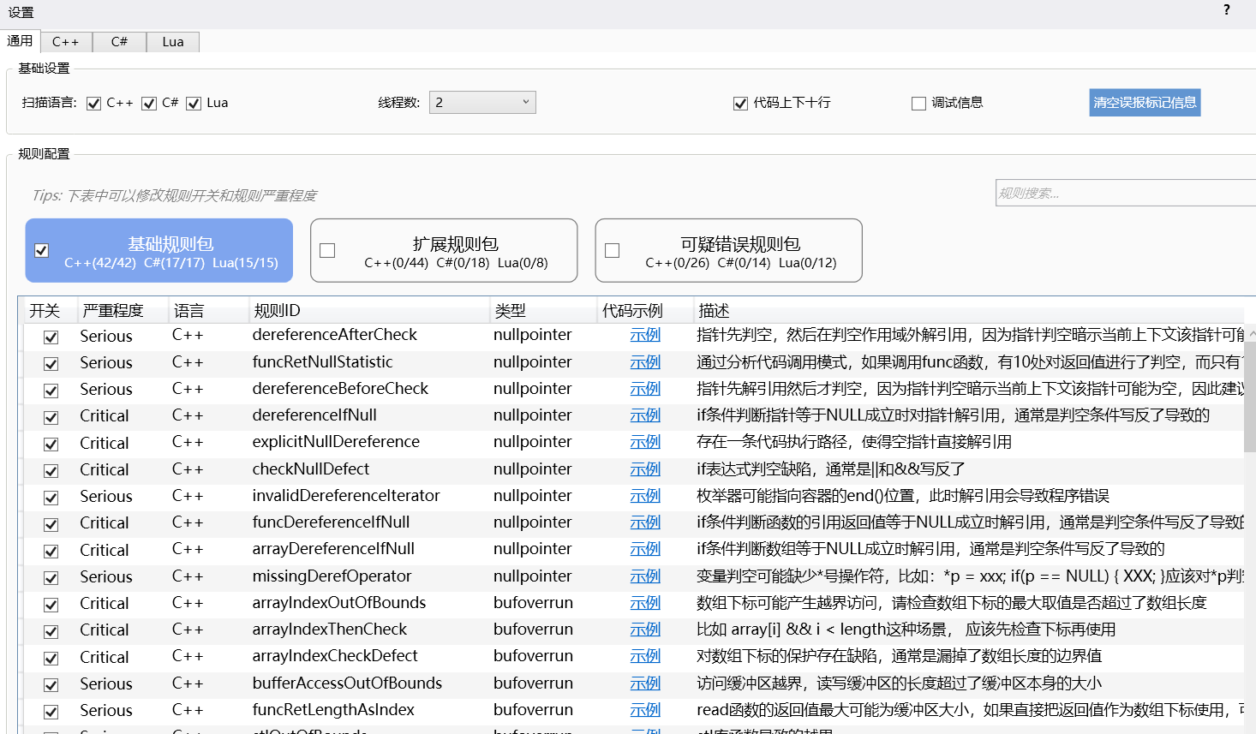Disable the checkNullDefect rule switch
This screenshot has width=1256, height=734.
tap(51, 470)
